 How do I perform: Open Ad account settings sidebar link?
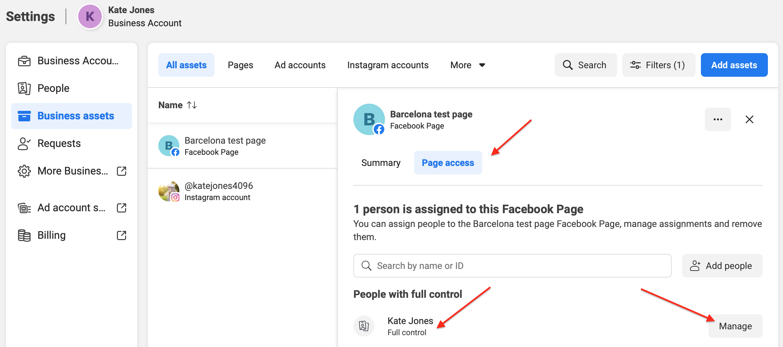72,208
